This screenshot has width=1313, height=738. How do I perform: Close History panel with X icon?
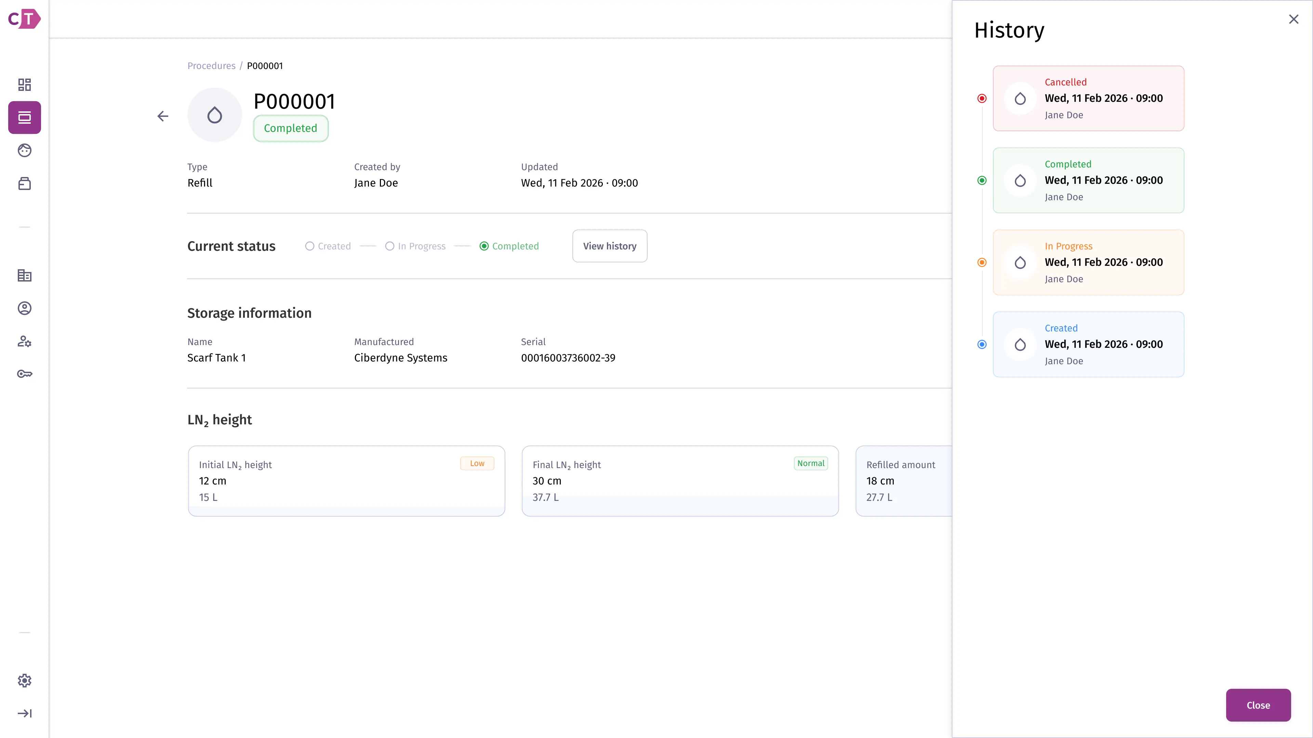[x=1294, y=19]
